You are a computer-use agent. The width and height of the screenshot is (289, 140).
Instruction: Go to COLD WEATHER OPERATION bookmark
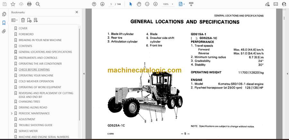click(x=36, y=81)
